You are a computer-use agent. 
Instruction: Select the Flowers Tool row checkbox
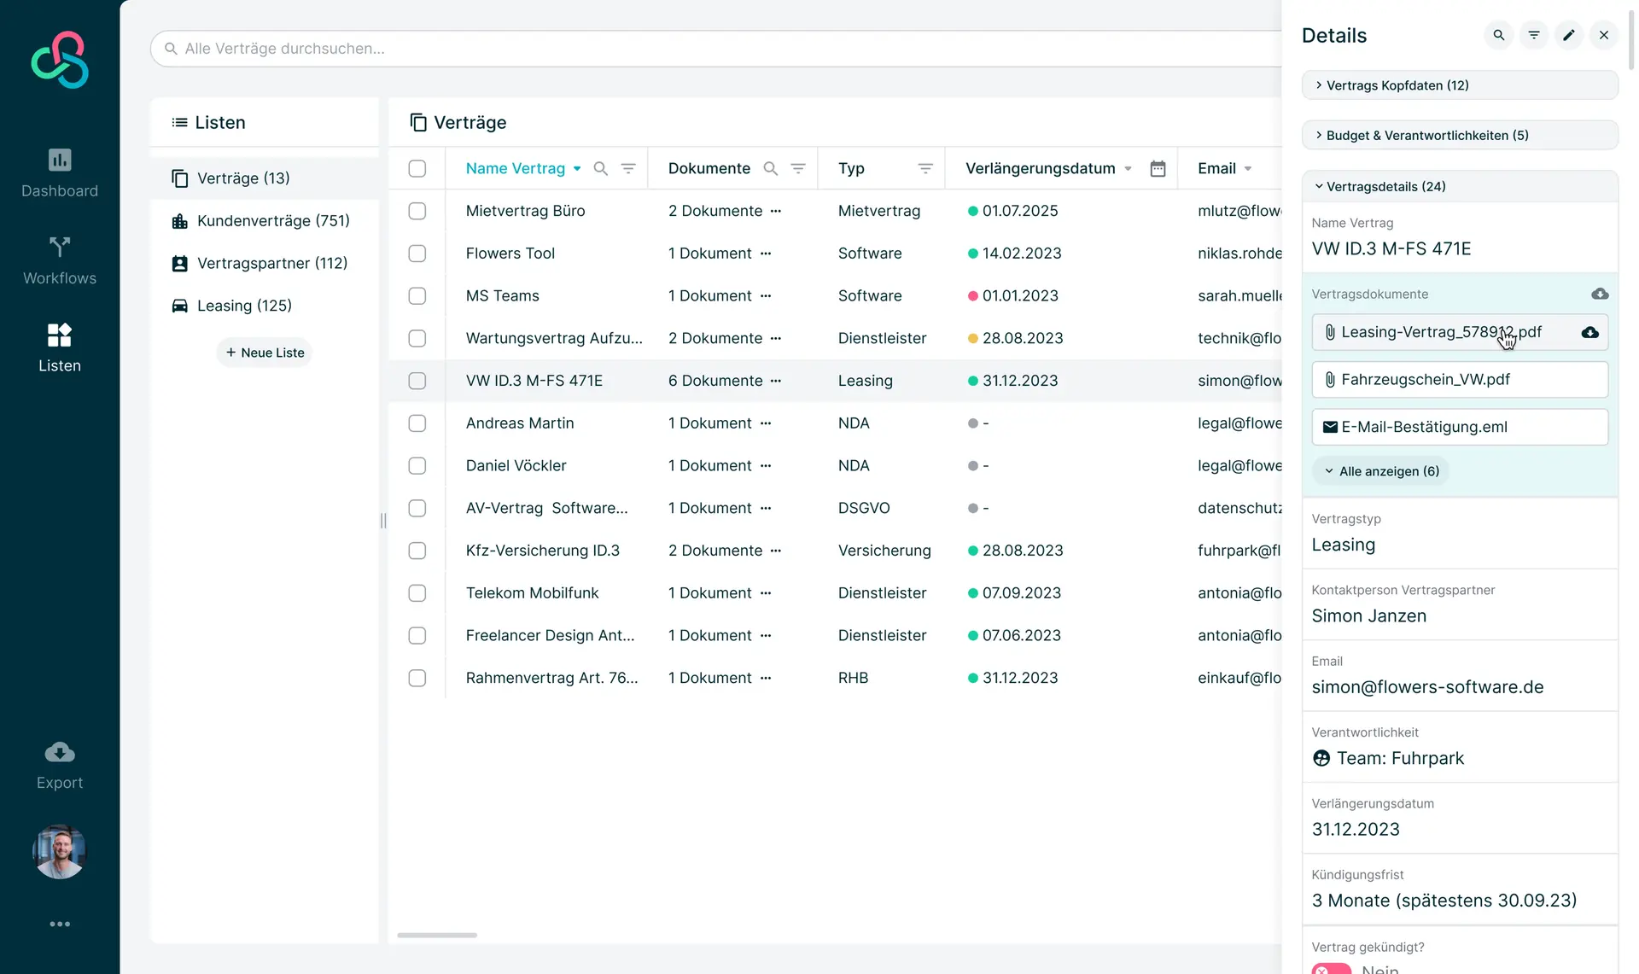click(417, 254)
